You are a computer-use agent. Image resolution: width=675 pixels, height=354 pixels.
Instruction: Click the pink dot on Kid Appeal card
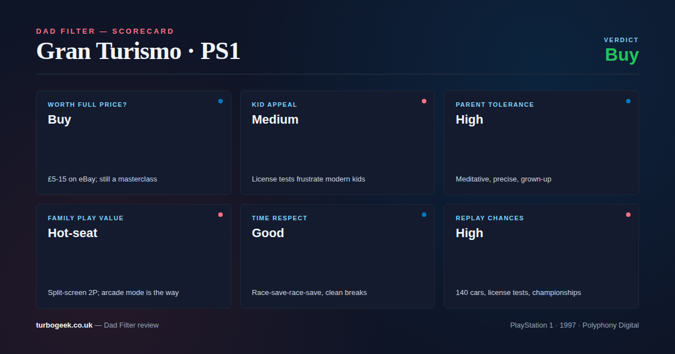tap(424, 101)
